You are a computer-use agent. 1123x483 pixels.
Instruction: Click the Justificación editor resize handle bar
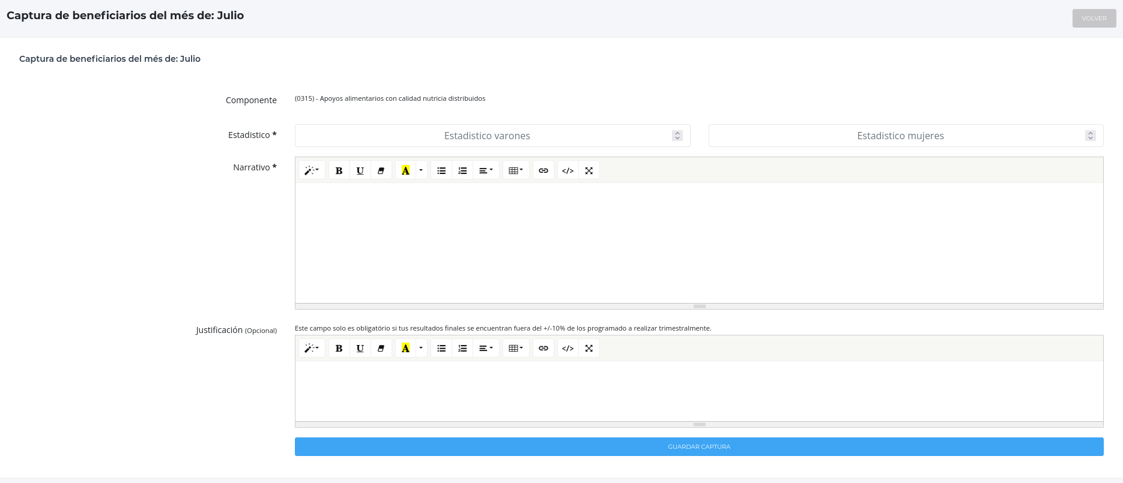[x=699, y=425]
